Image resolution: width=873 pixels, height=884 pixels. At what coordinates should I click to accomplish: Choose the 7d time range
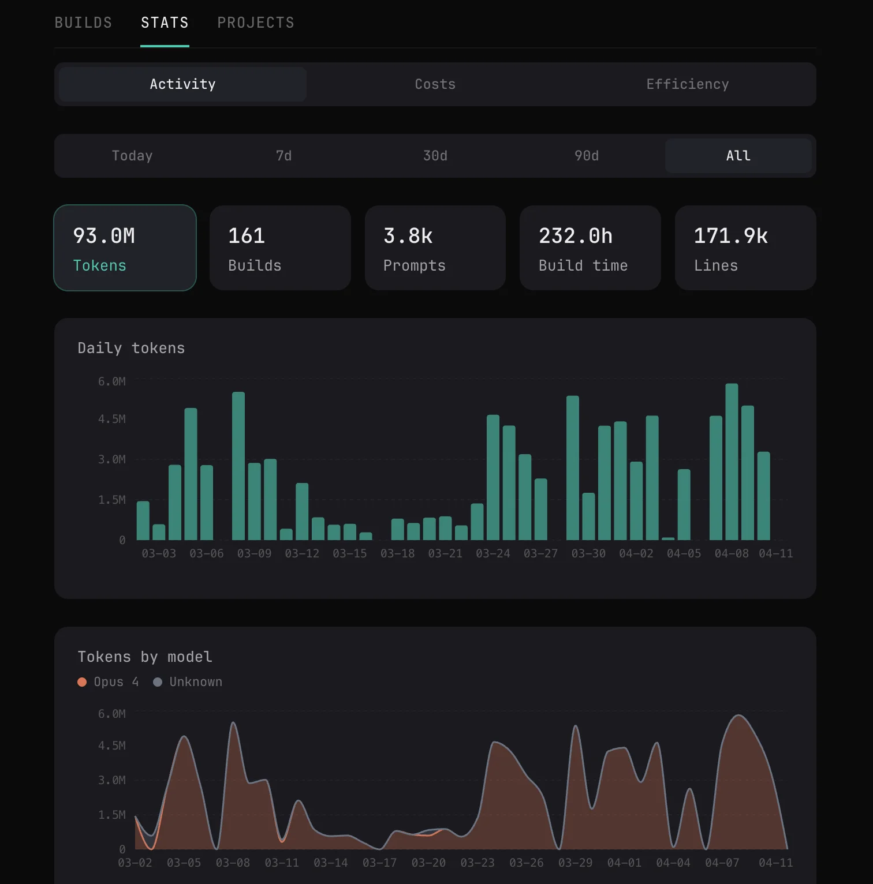point(283,156)
